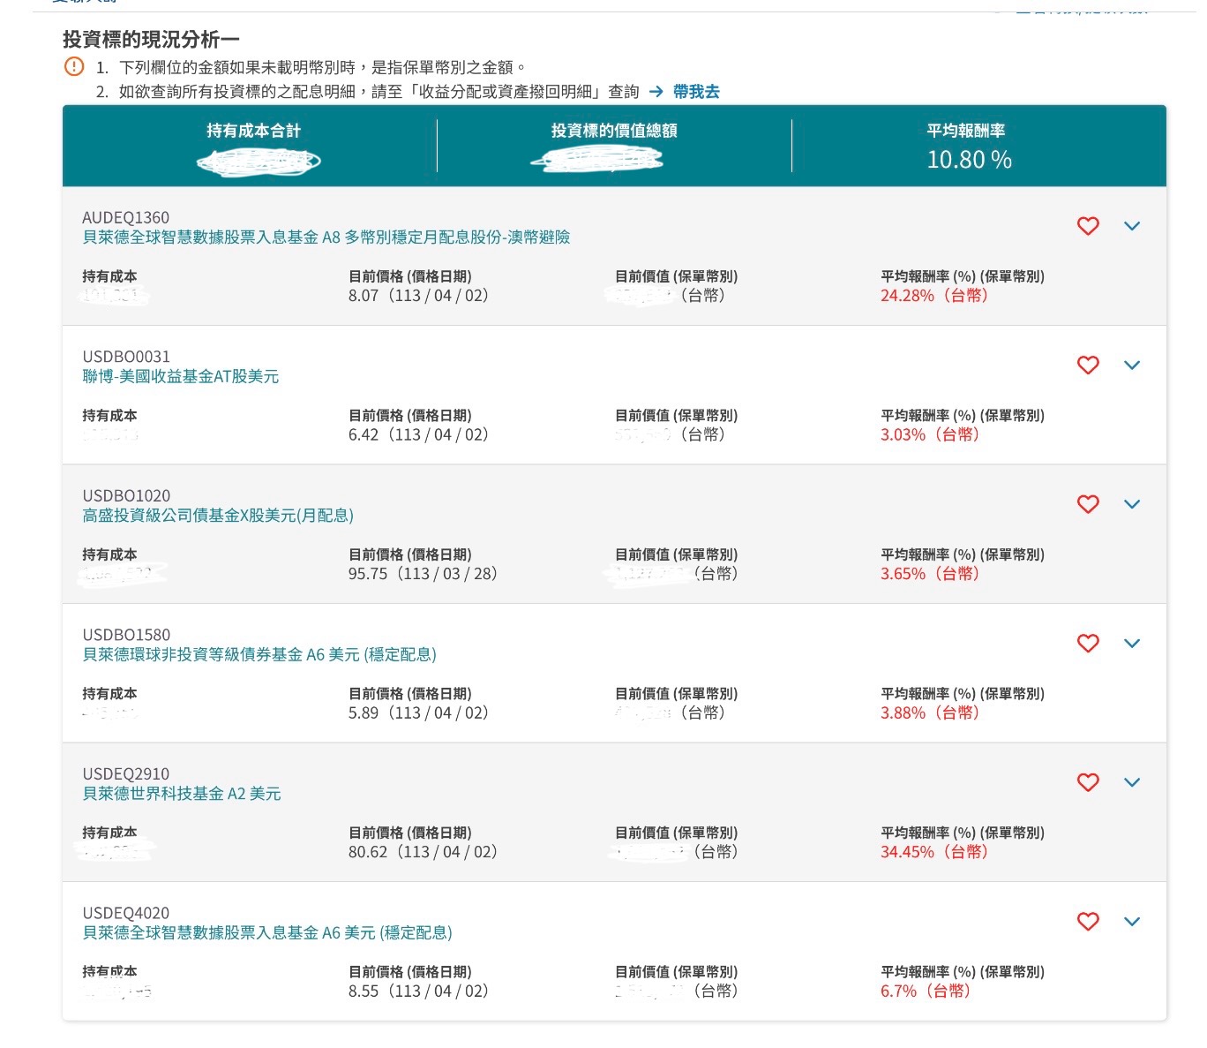The image size is (1207, 1048).
Task: Click the heart icon for USDBO1020
Action: [1089, 504]
